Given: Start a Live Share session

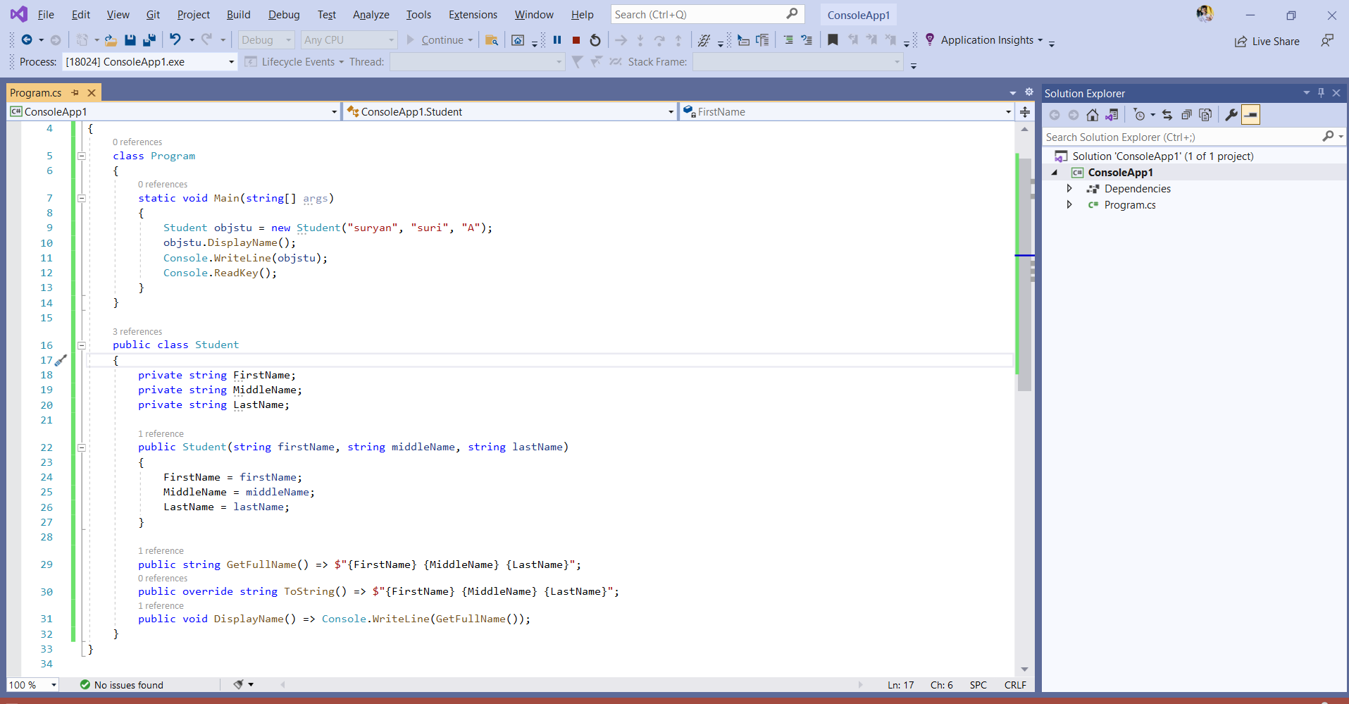Looking at the screenshot, I should coord(1267,41).
